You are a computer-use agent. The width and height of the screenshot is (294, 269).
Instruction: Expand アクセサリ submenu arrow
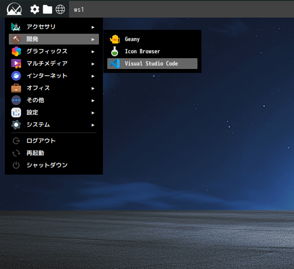pos(93,27)
